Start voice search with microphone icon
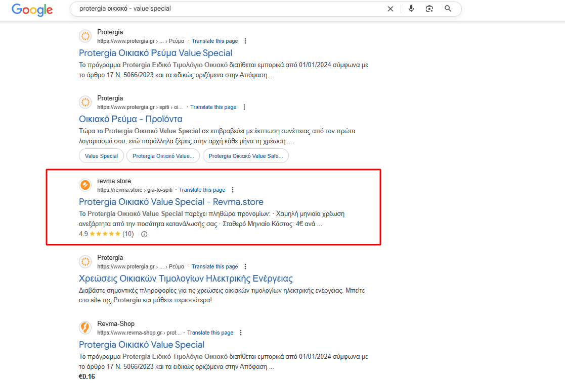This screenshot has height=384, width=565. click(x=411, y=9)
